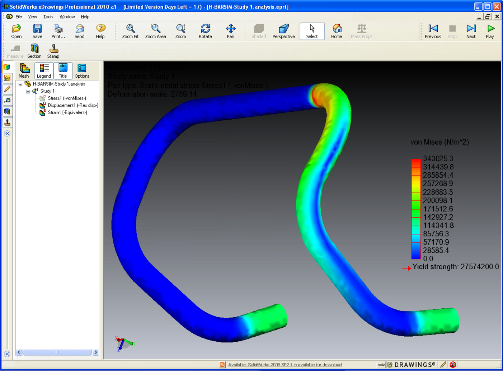The height and width of the screenshot is (371, 503).
Task: Open the Tools menu
Action: 48,17
